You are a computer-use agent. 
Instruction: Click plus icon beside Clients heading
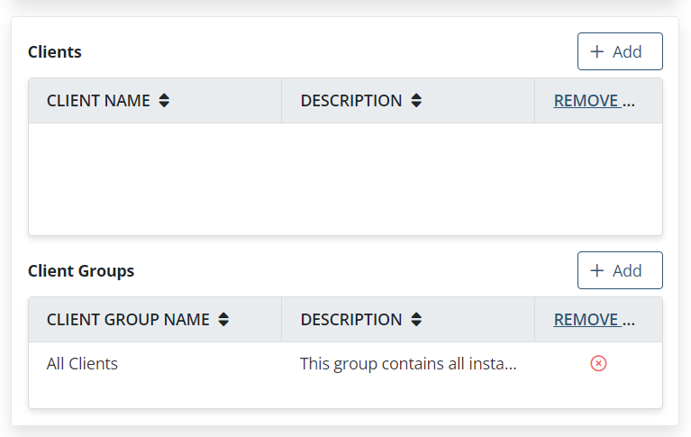click(x=596, y=52)
